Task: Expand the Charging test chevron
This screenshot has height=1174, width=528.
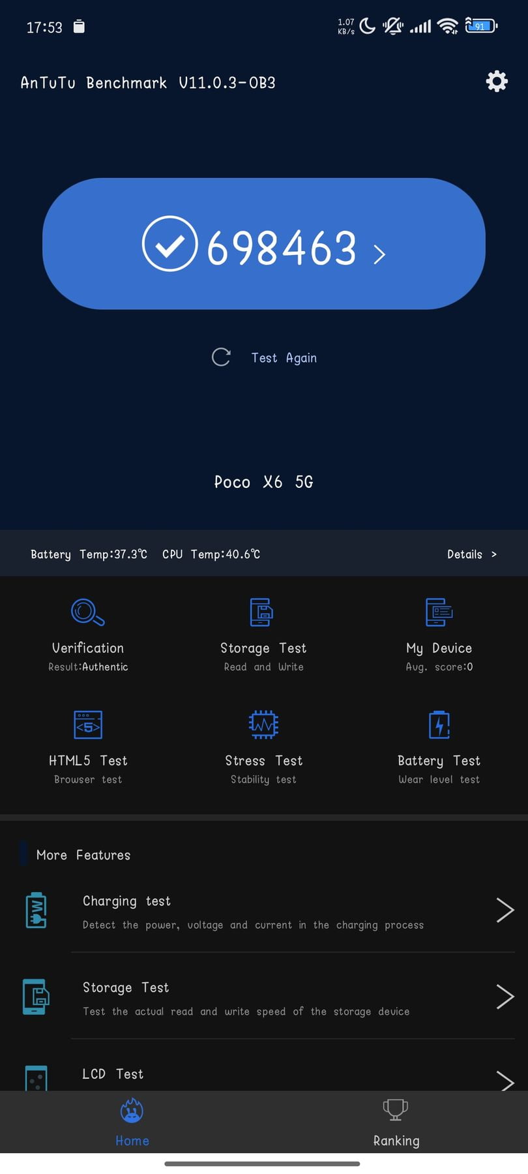Action: pyautogui.click(x=505, y=910)
